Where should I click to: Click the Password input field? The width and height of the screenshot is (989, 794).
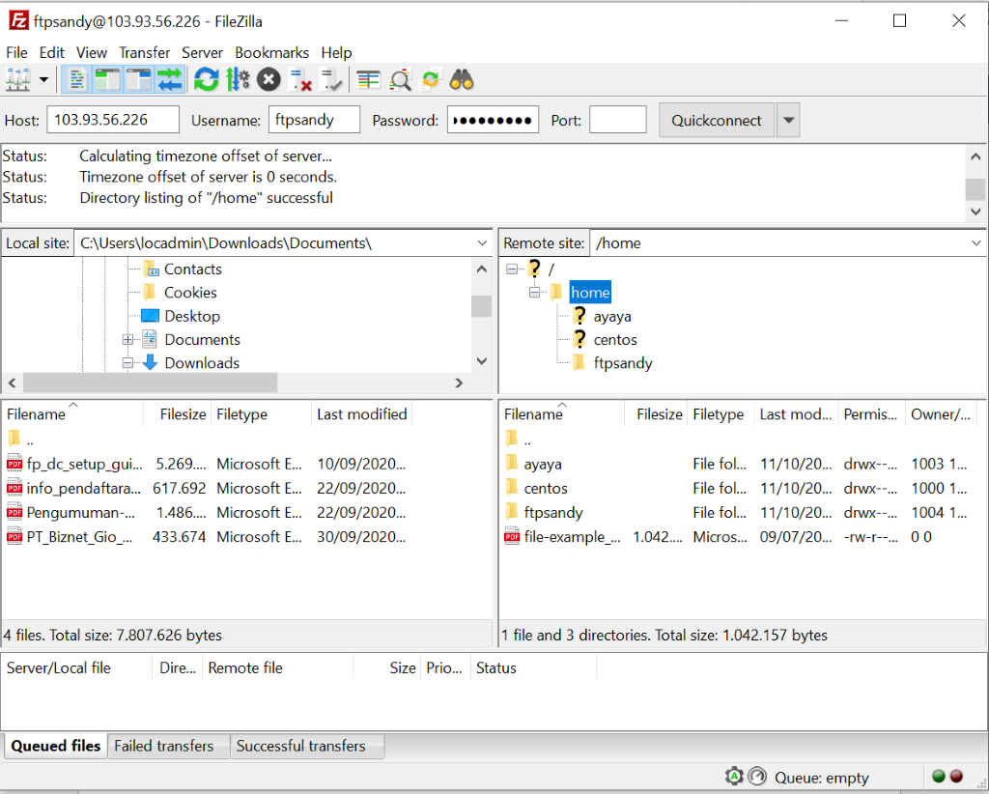pyautogui.click(x=493, y=120)
